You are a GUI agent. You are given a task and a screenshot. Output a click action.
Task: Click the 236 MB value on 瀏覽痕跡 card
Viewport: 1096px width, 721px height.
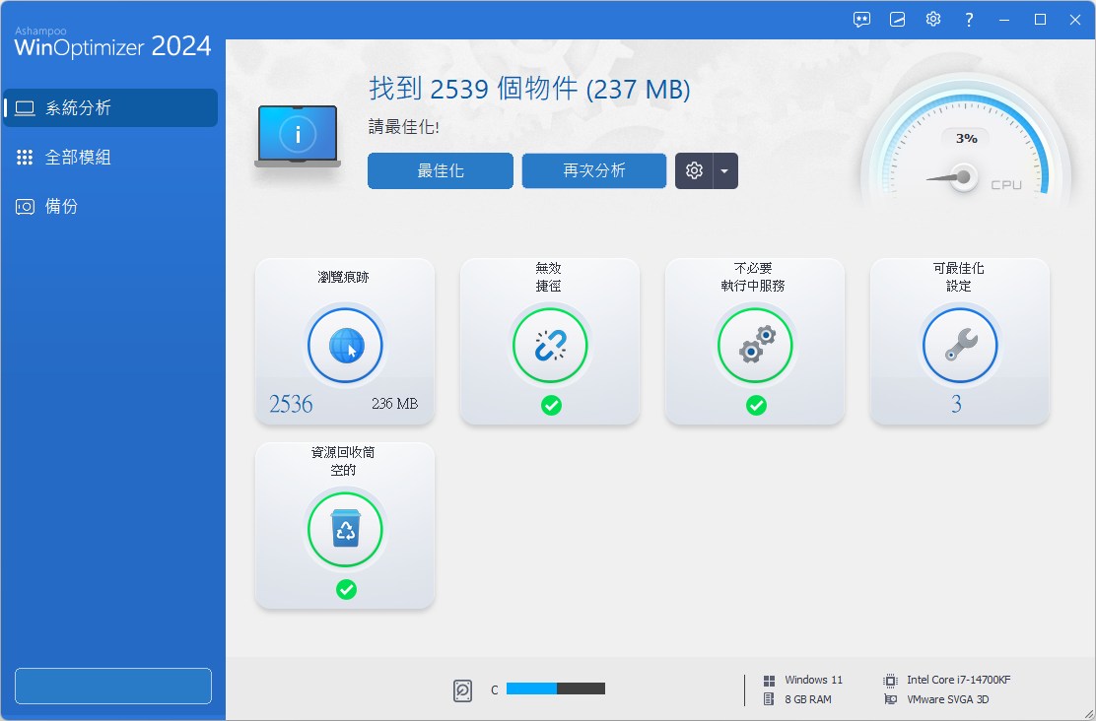tap(395, 404)
